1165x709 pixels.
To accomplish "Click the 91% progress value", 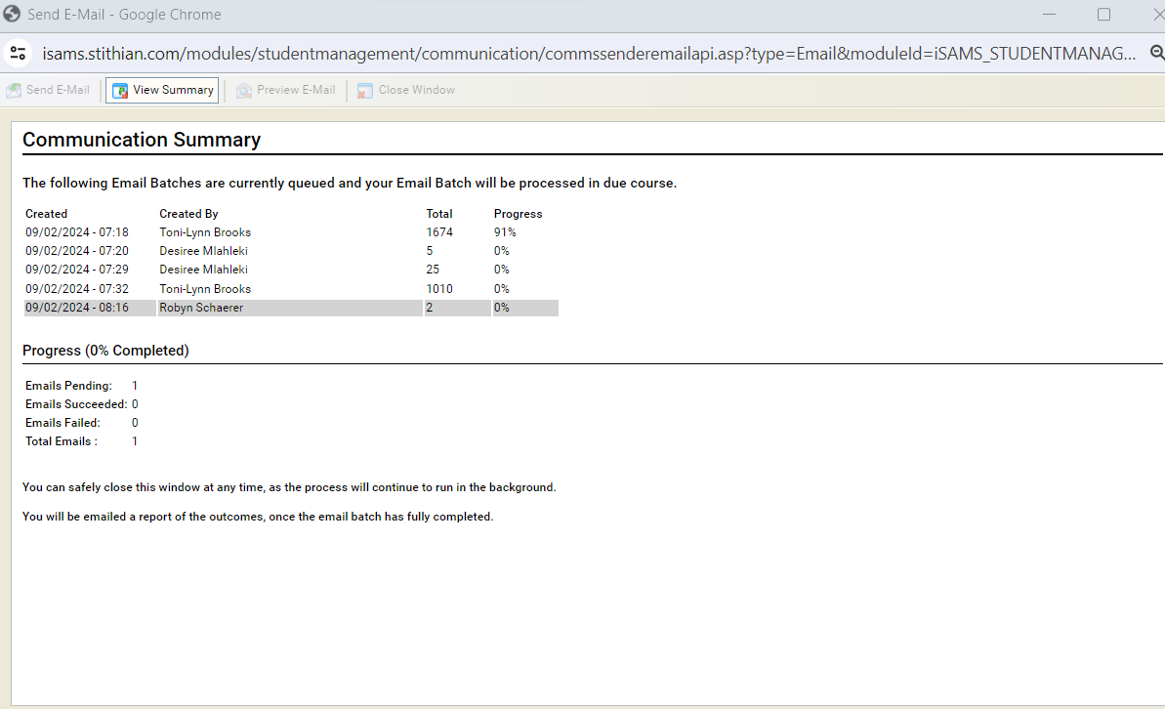I will [505, 232].
